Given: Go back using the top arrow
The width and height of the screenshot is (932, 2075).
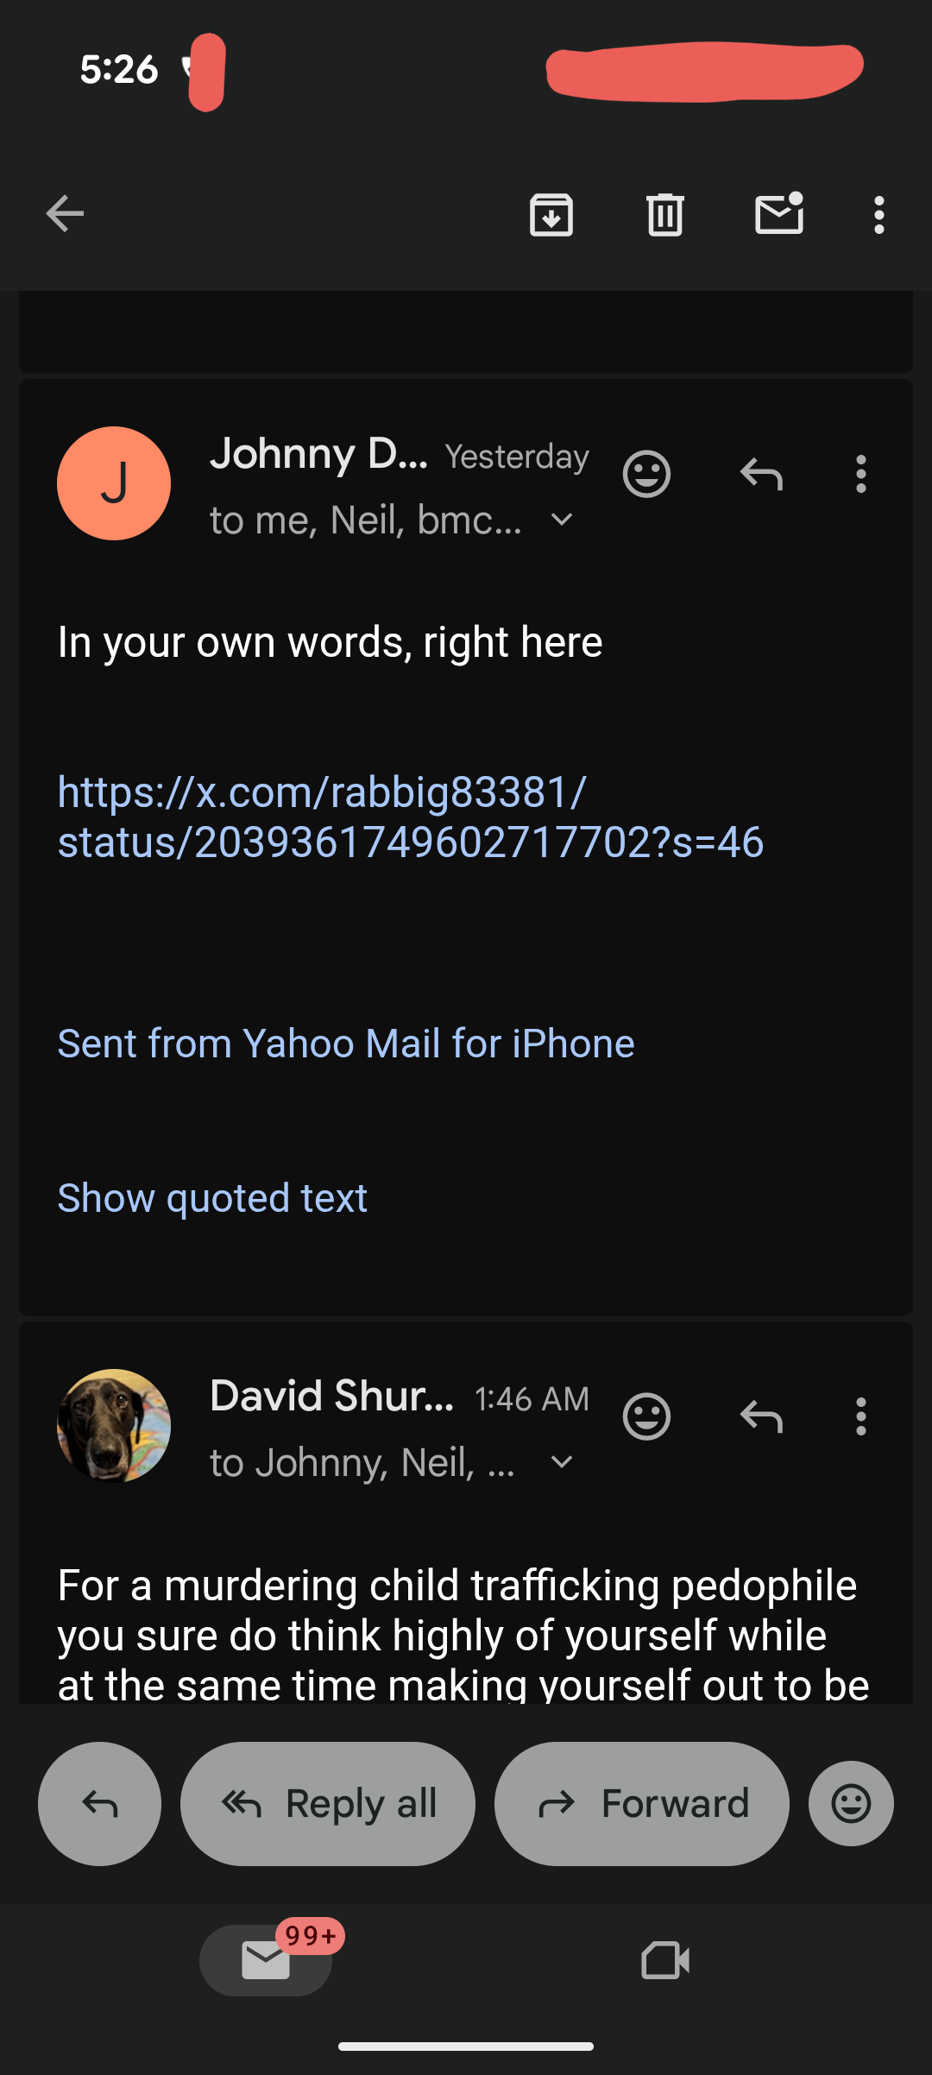Looking at the screenshot, I should [66, 214].
